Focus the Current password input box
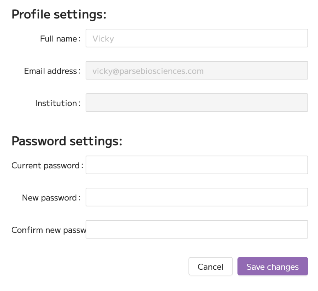318x291 pixels. 197,165
